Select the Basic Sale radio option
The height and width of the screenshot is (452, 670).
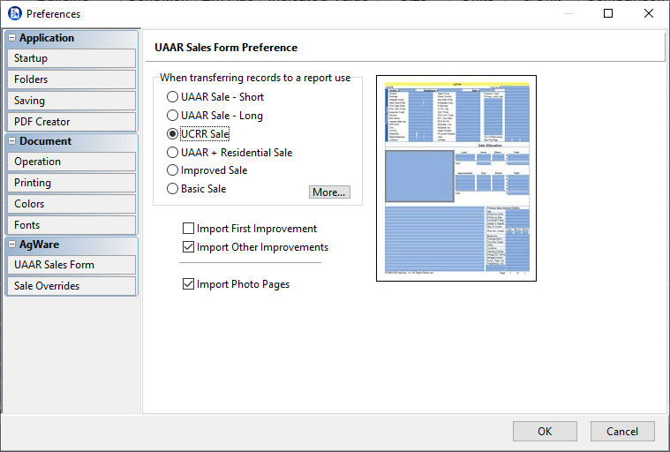173,189
